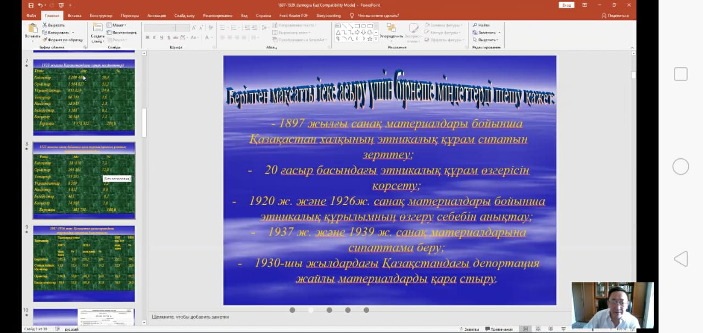
Task: Toggle the Comments (Примечания) pane
Action: click(498, 329)
